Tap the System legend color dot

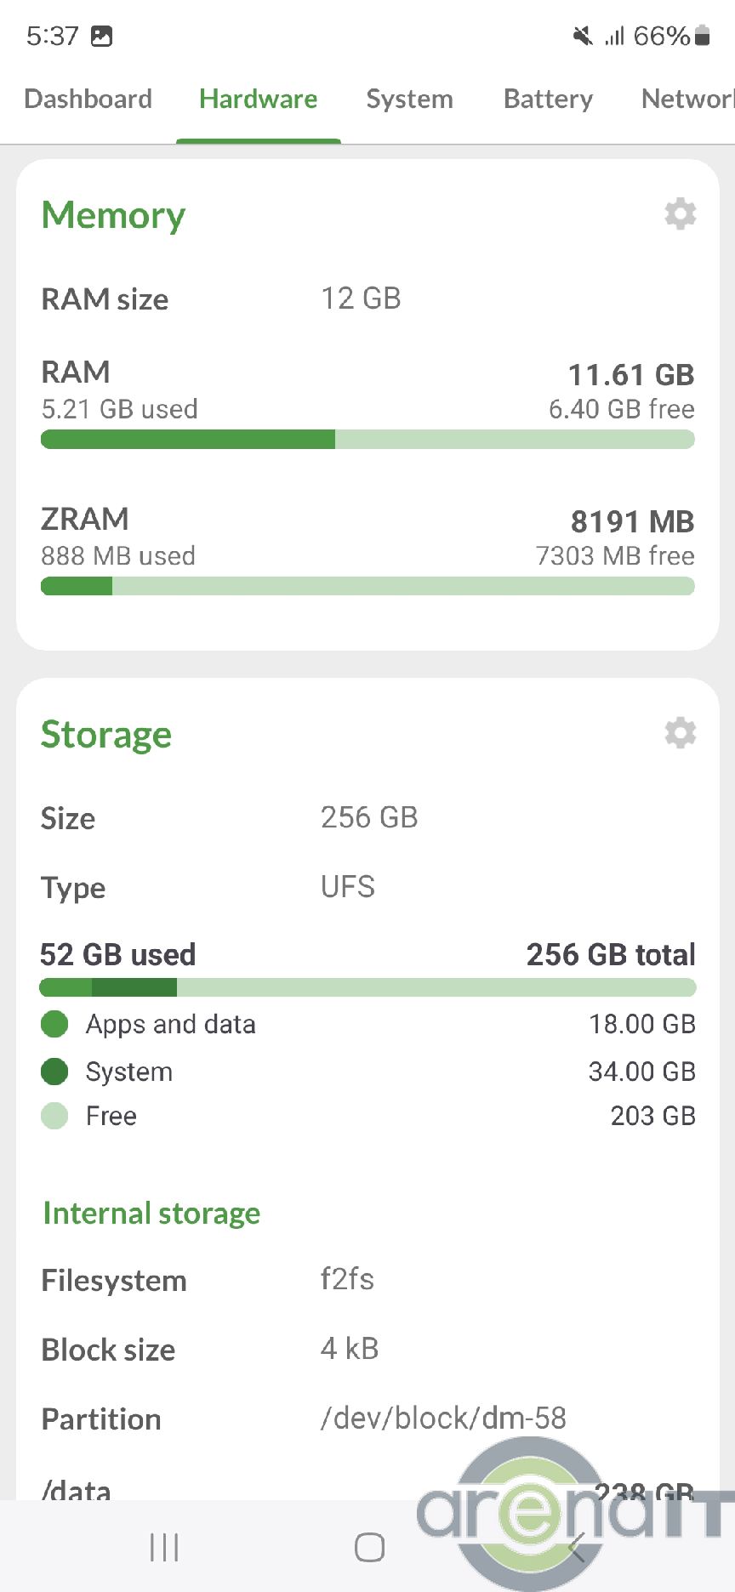(x=54, y=1072)
